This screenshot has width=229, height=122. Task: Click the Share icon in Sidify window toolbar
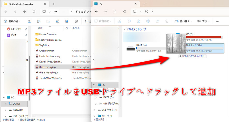pos(67,21)
